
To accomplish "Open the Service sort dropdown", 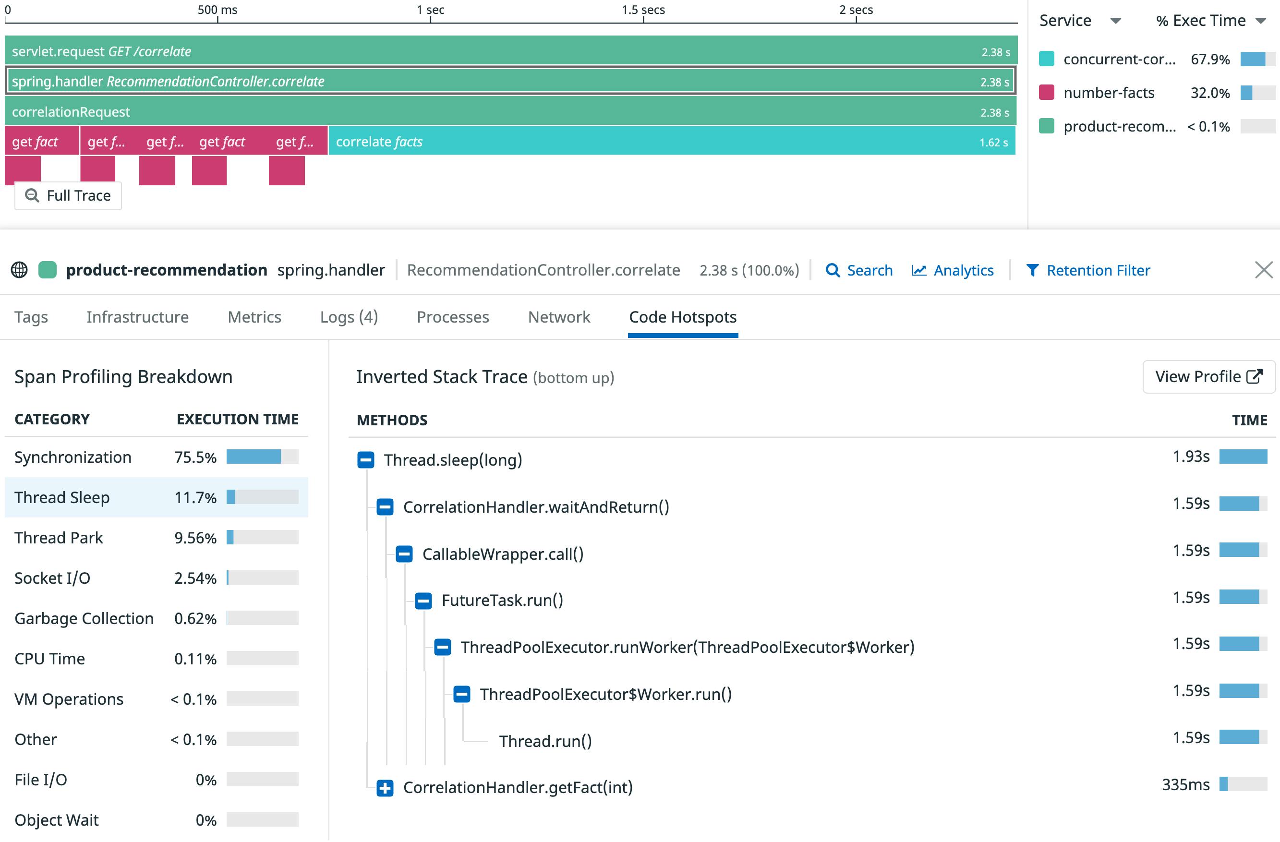I will point(1115,21).
